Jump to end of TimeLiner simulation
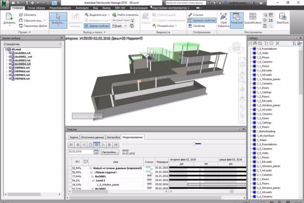 (x=116, y=145)
